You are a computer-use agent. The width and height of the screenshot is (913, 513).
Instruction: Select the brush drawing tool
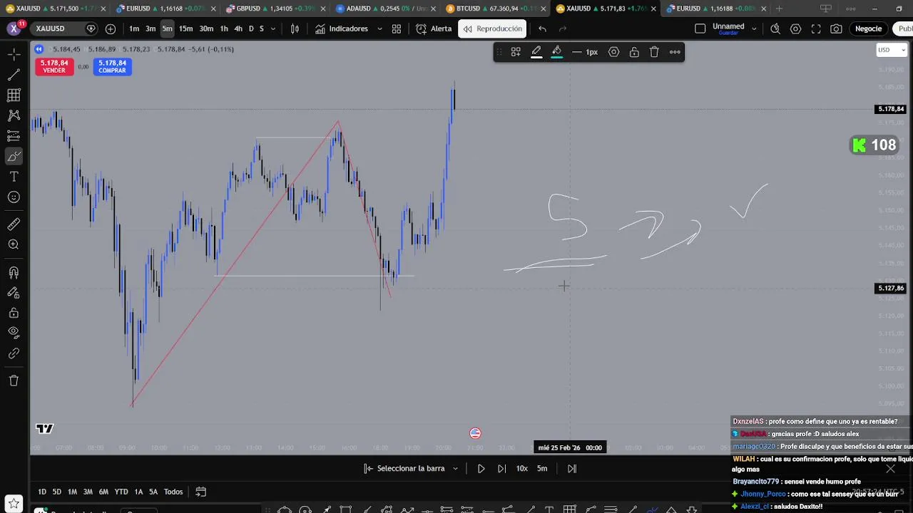coord(14,156)
